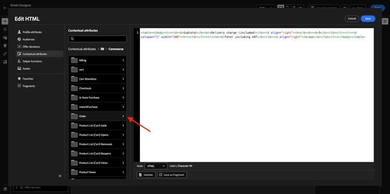
Task: Expand the cart folder chevron
Action: (123, 70)
